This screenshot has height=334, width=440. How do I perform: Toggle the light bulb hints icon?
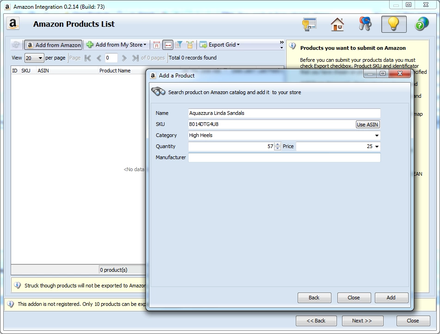tap(394, 24)
